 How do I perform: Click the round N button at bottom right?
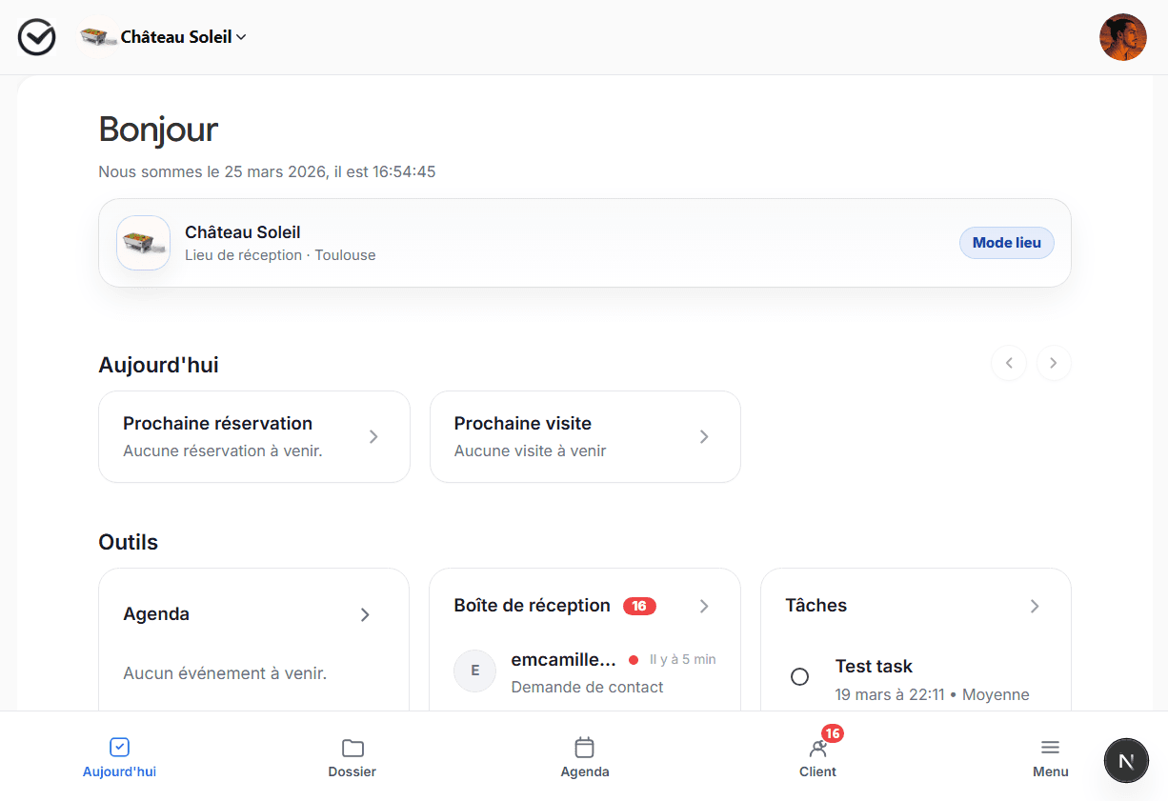(1126, 760)
